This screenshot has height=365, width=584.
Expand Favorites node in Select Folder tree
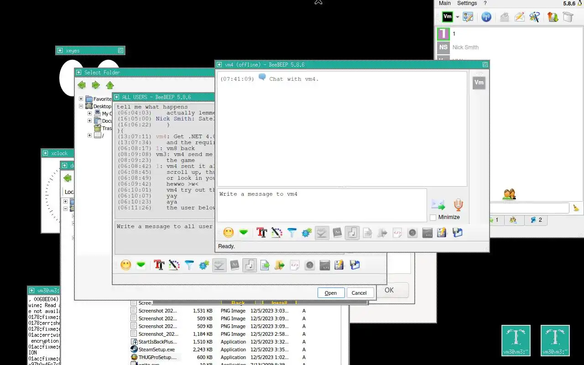point(81,99)
